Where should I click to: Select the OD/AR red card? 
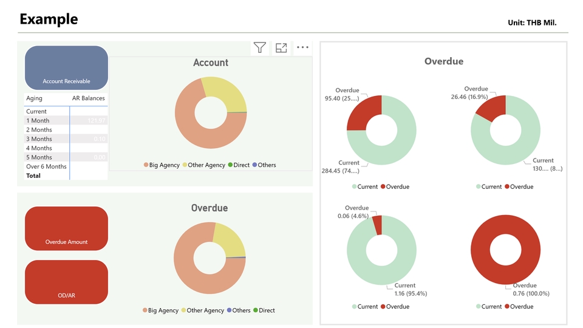66,282
